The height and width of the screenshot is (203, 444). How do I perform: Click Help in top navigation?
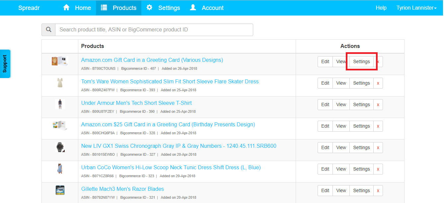click(381, 8)
